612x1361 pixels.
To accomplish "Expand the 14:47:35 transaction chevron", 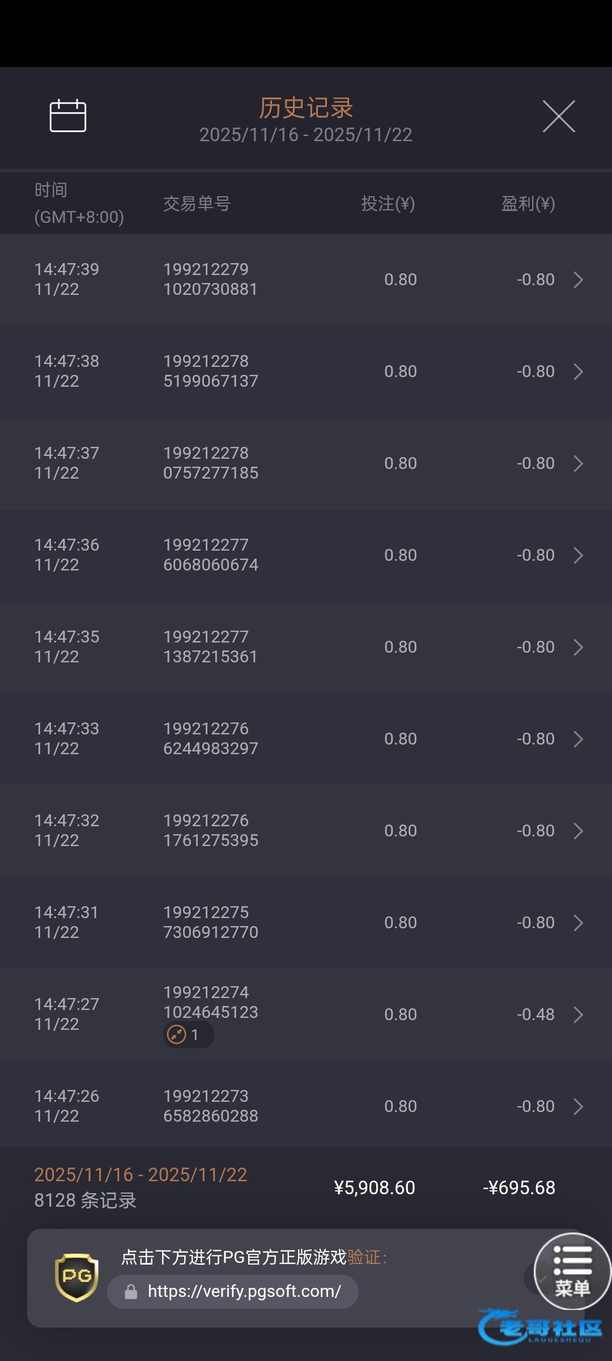I will (x=578, y=647).
